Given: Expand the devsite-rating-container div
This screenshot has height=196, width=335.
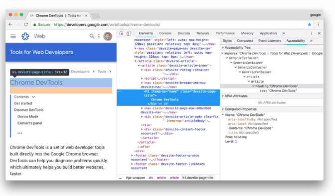Looking at the screenshot, I should tap(142, 70).
